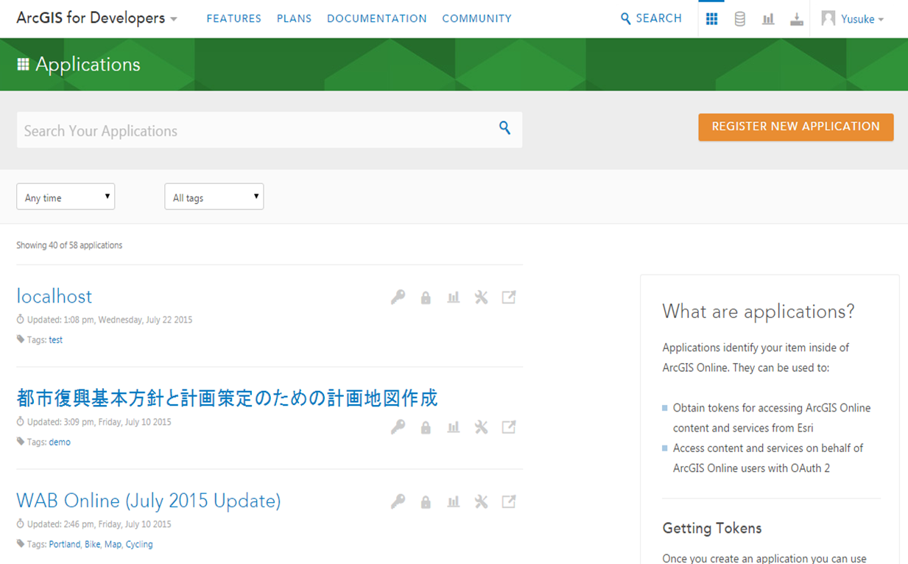Click open-external icon for WAB Online application
Viewport: 908px width, 564px height.
509,502
